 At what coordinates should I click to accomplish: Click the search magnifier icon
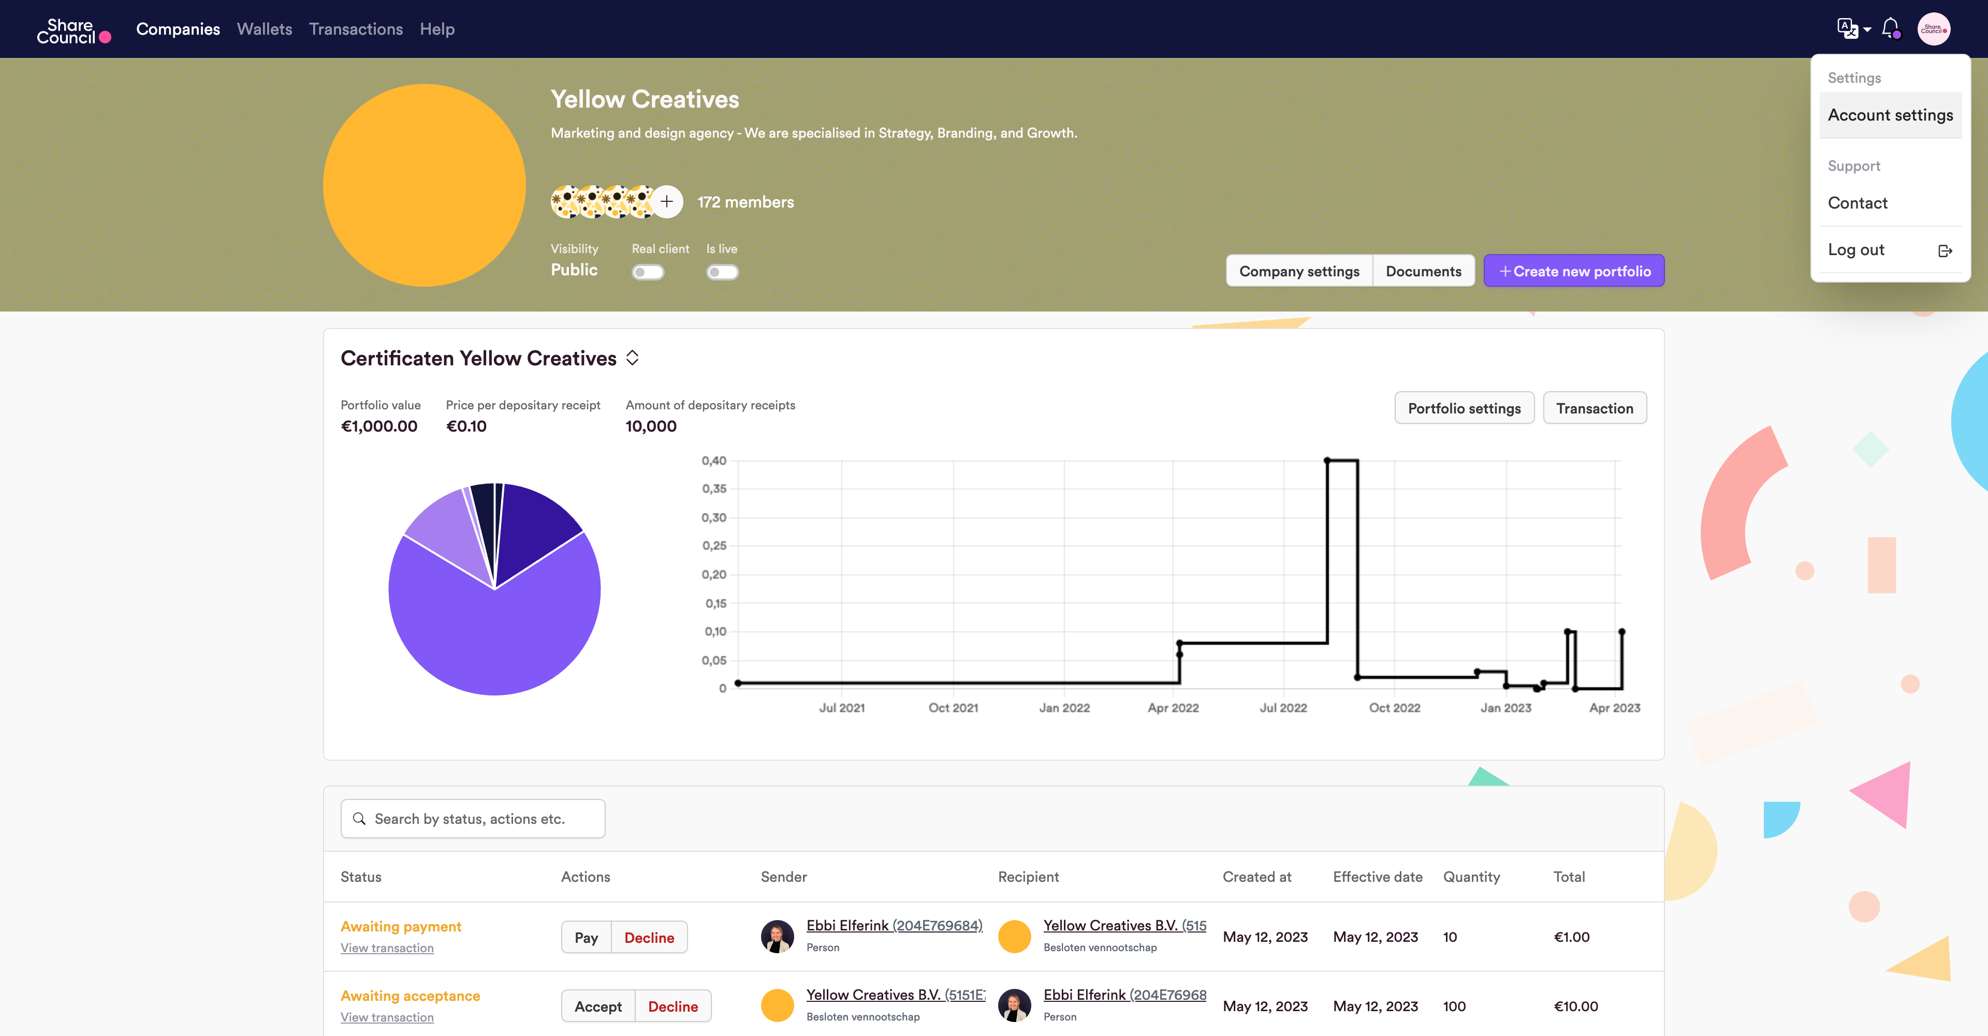[x=359, y=819]
